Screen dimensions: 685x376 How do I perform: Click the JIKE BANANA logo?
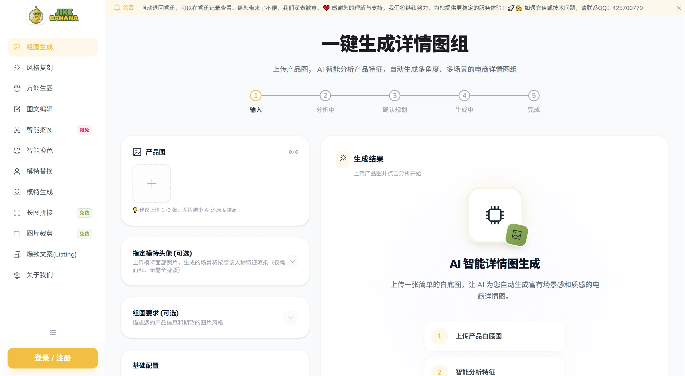click(x=53, y=15)
